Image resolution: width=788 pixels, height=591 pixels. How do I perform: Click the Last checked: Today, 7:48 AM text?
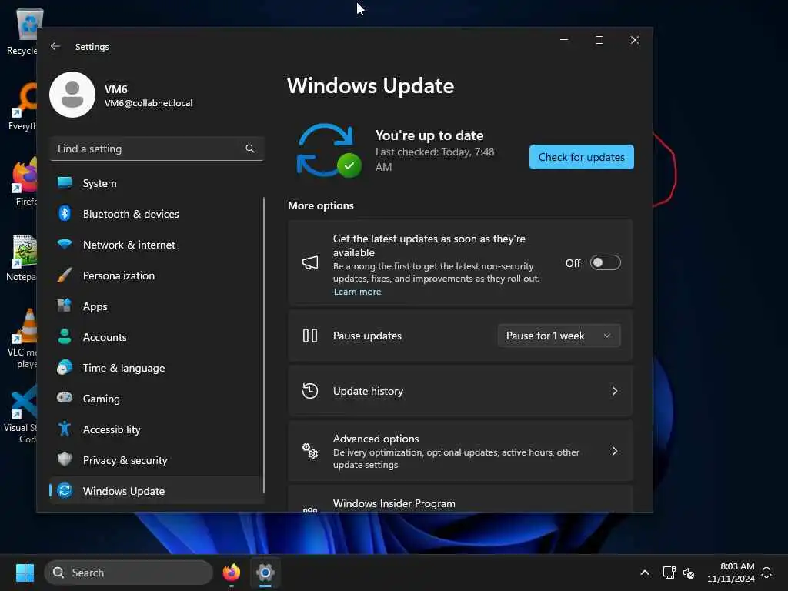click(x=435, y=159)
